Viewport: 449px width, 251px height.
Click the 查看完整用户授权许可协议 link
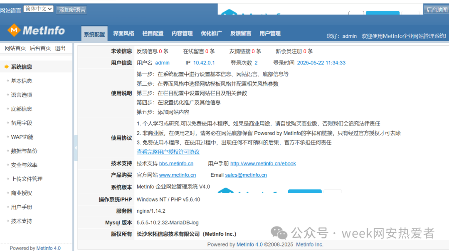[x=168, y=152]
